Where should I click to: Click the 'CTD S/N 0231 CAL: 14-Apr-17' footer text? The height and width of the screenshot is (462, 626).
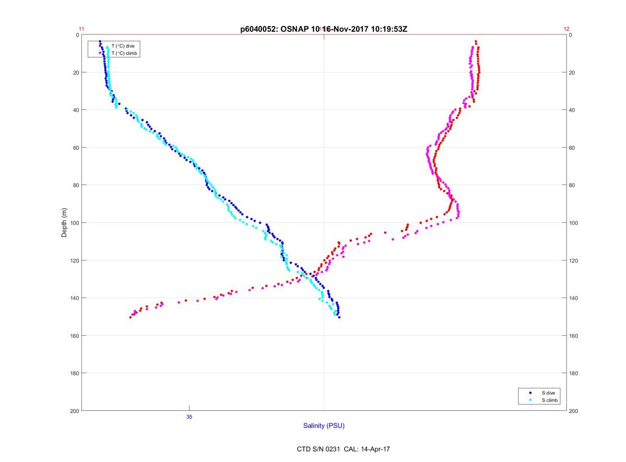tap(343, 448)
